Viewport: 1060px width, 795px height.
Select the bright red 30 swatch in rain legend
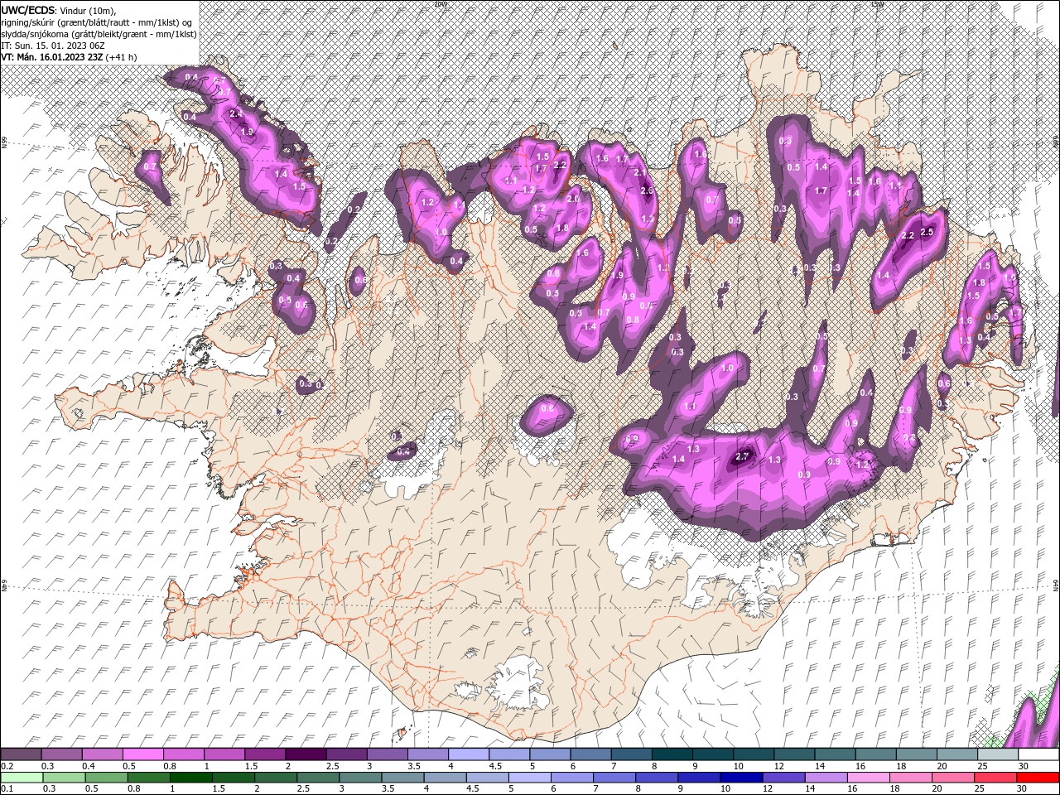[1038, 778]
